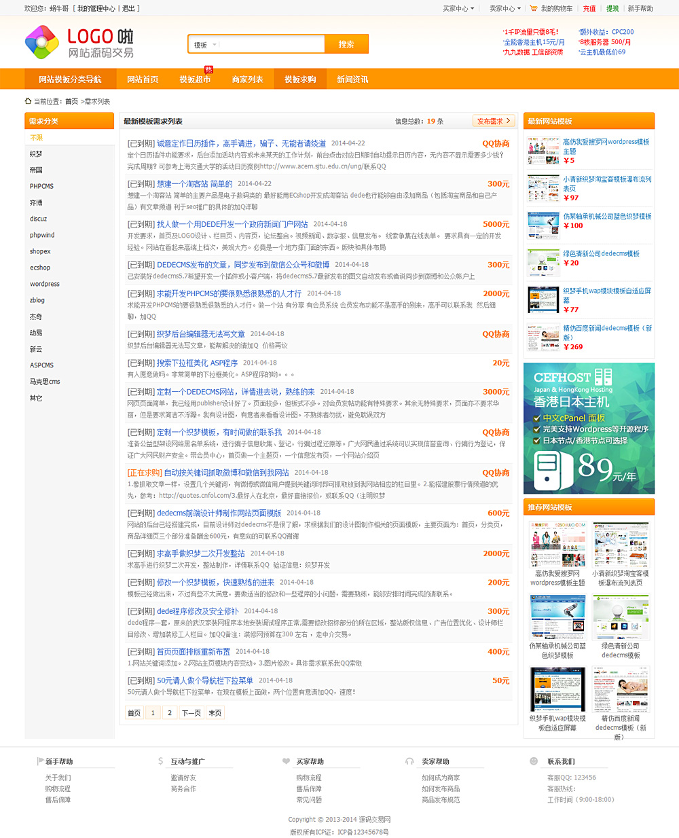The width and height of the screenshot is (679, 838).
Task: Click the headset icon beside 卖家帮助
Action: click(409, 761)
